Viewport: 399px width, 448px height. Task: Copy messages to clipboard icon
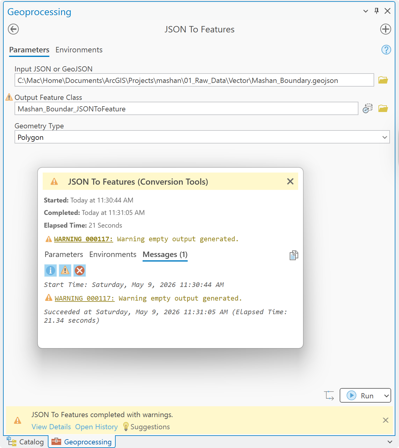pyautogui.click(x=294, y=255)
